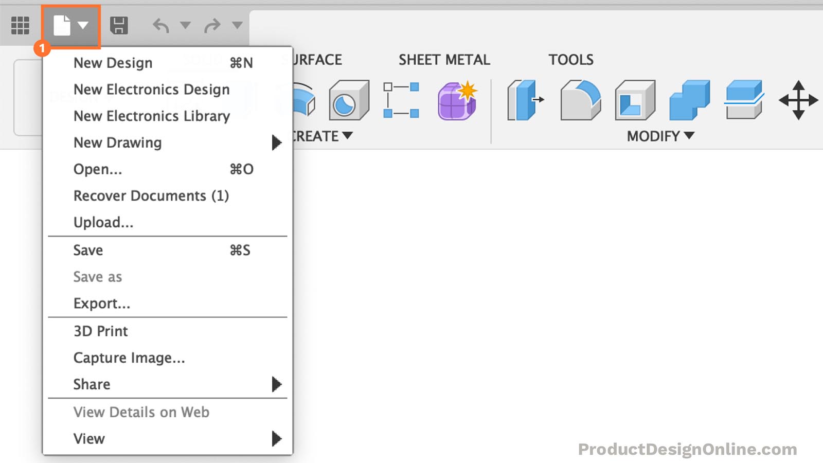Click the Redo arrow
The height and width of the screenshot is (463, 823).
click(x=212, y=25)
